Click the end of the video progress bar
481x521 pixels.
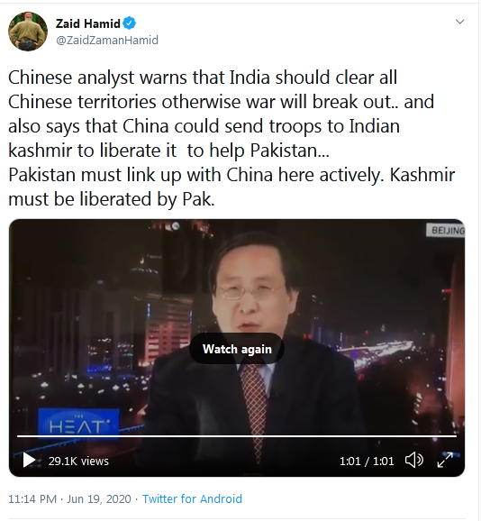click(455, 436)
